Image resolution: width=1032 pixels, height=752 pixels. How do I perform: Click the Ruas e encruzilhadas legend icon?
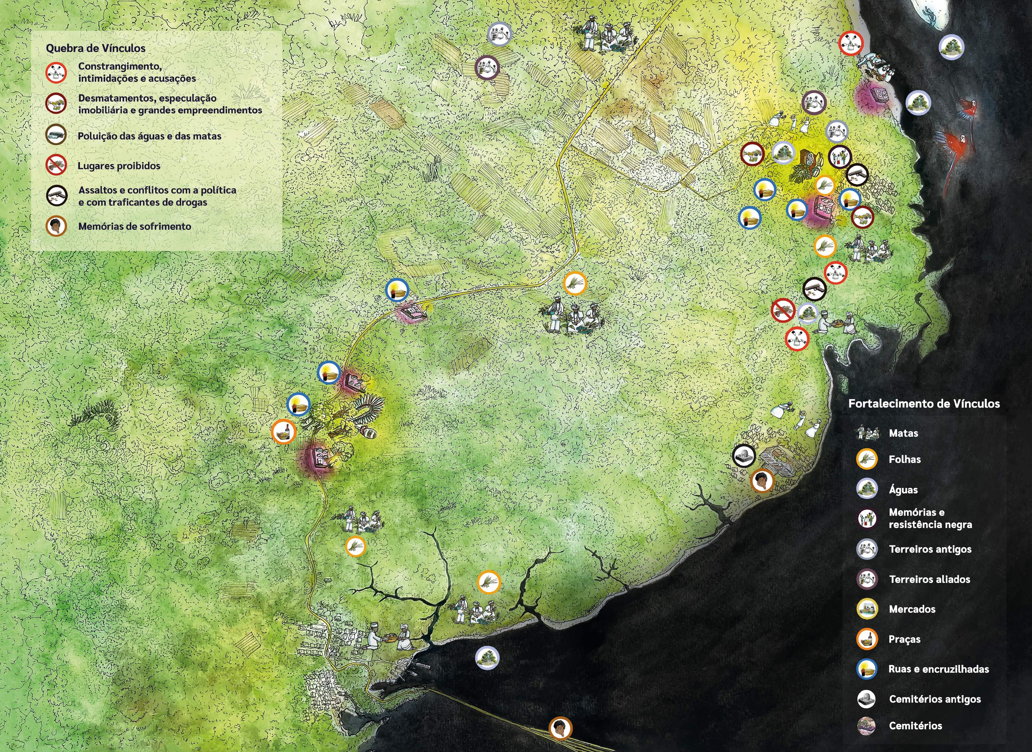(867, 669)
